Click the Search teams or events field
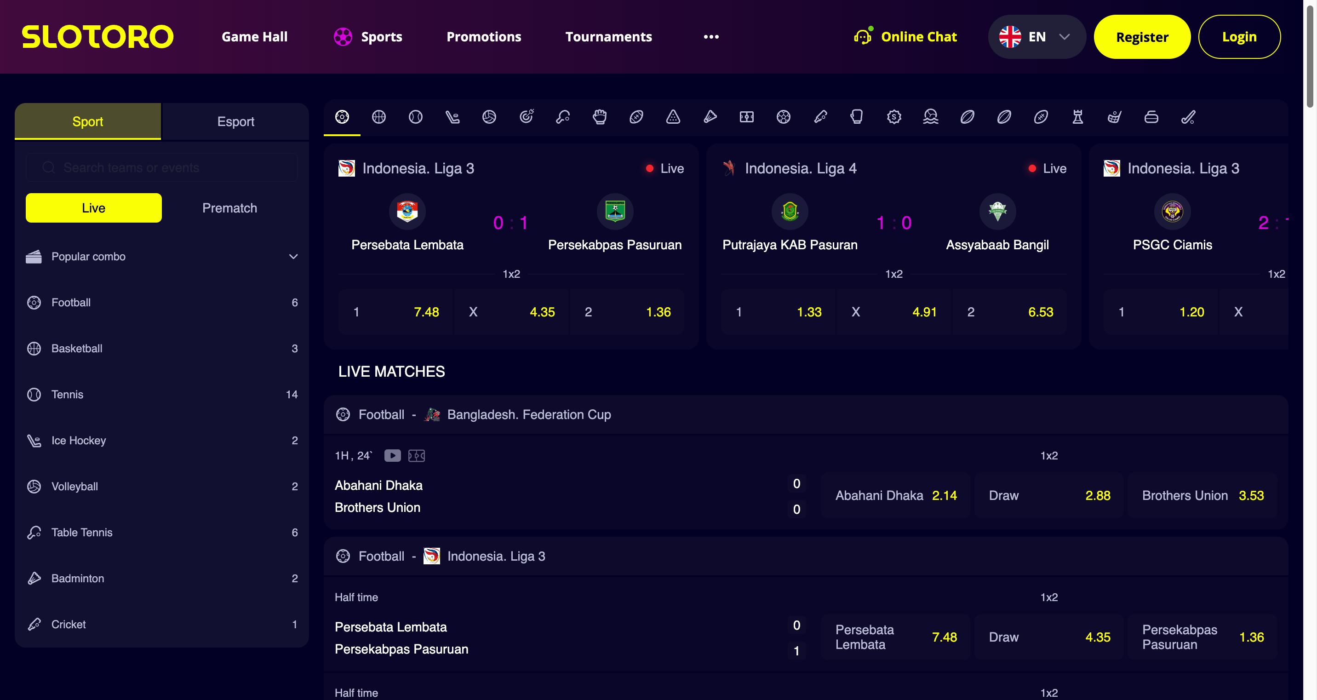 coord(161,167)
